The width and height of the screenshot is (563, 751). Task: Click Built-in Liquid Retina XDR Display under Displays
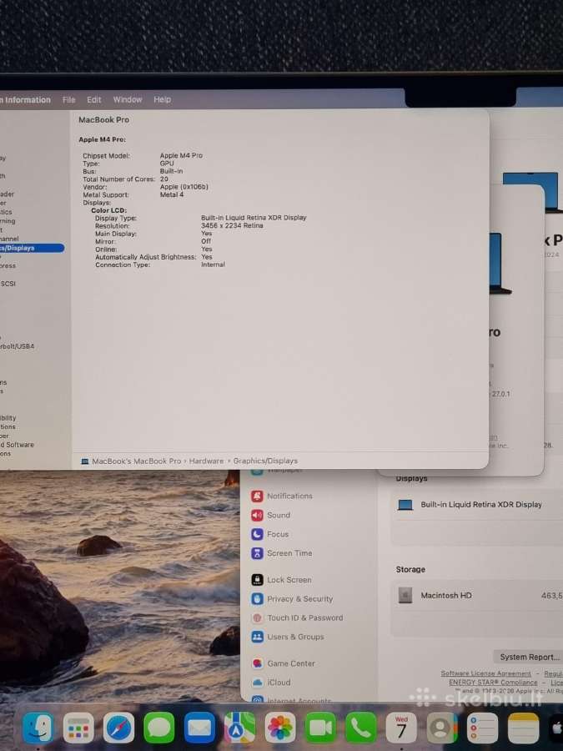click(x=481, y=505)
